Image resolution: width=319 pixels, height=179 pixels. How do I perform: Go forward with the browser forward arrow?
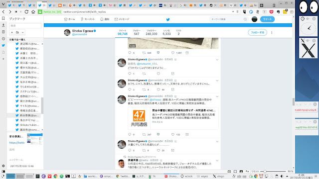(10, 12)
